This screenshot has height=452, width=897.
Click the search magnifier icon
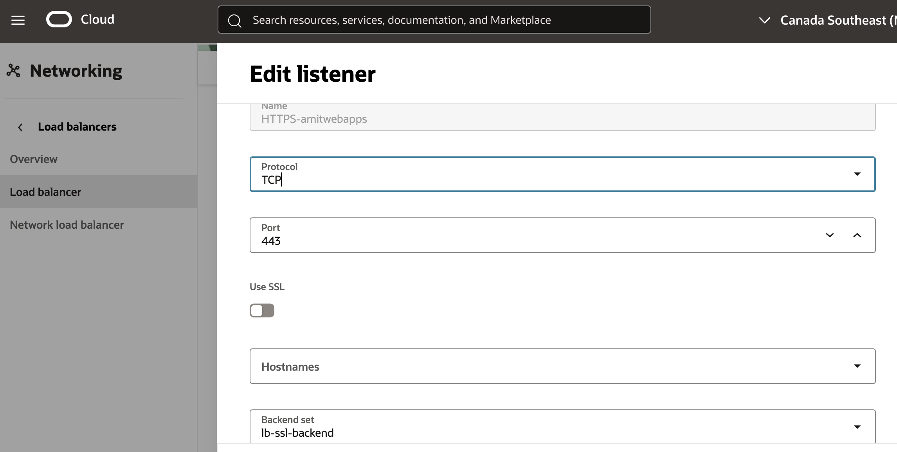235,21
